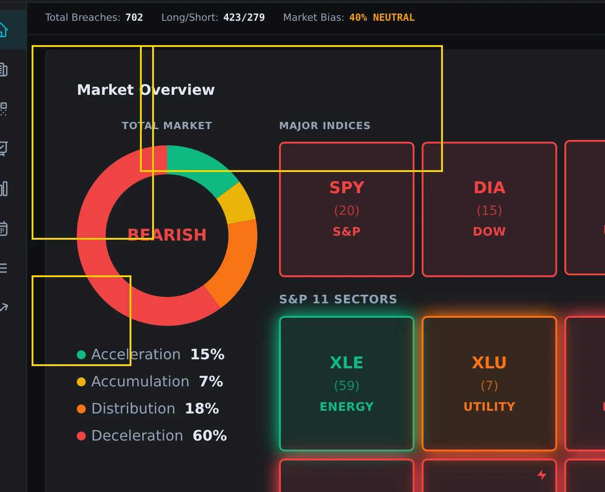Click yellow Accumulation segment of donut chart
The image size is (605, 492).
point(238,204)
